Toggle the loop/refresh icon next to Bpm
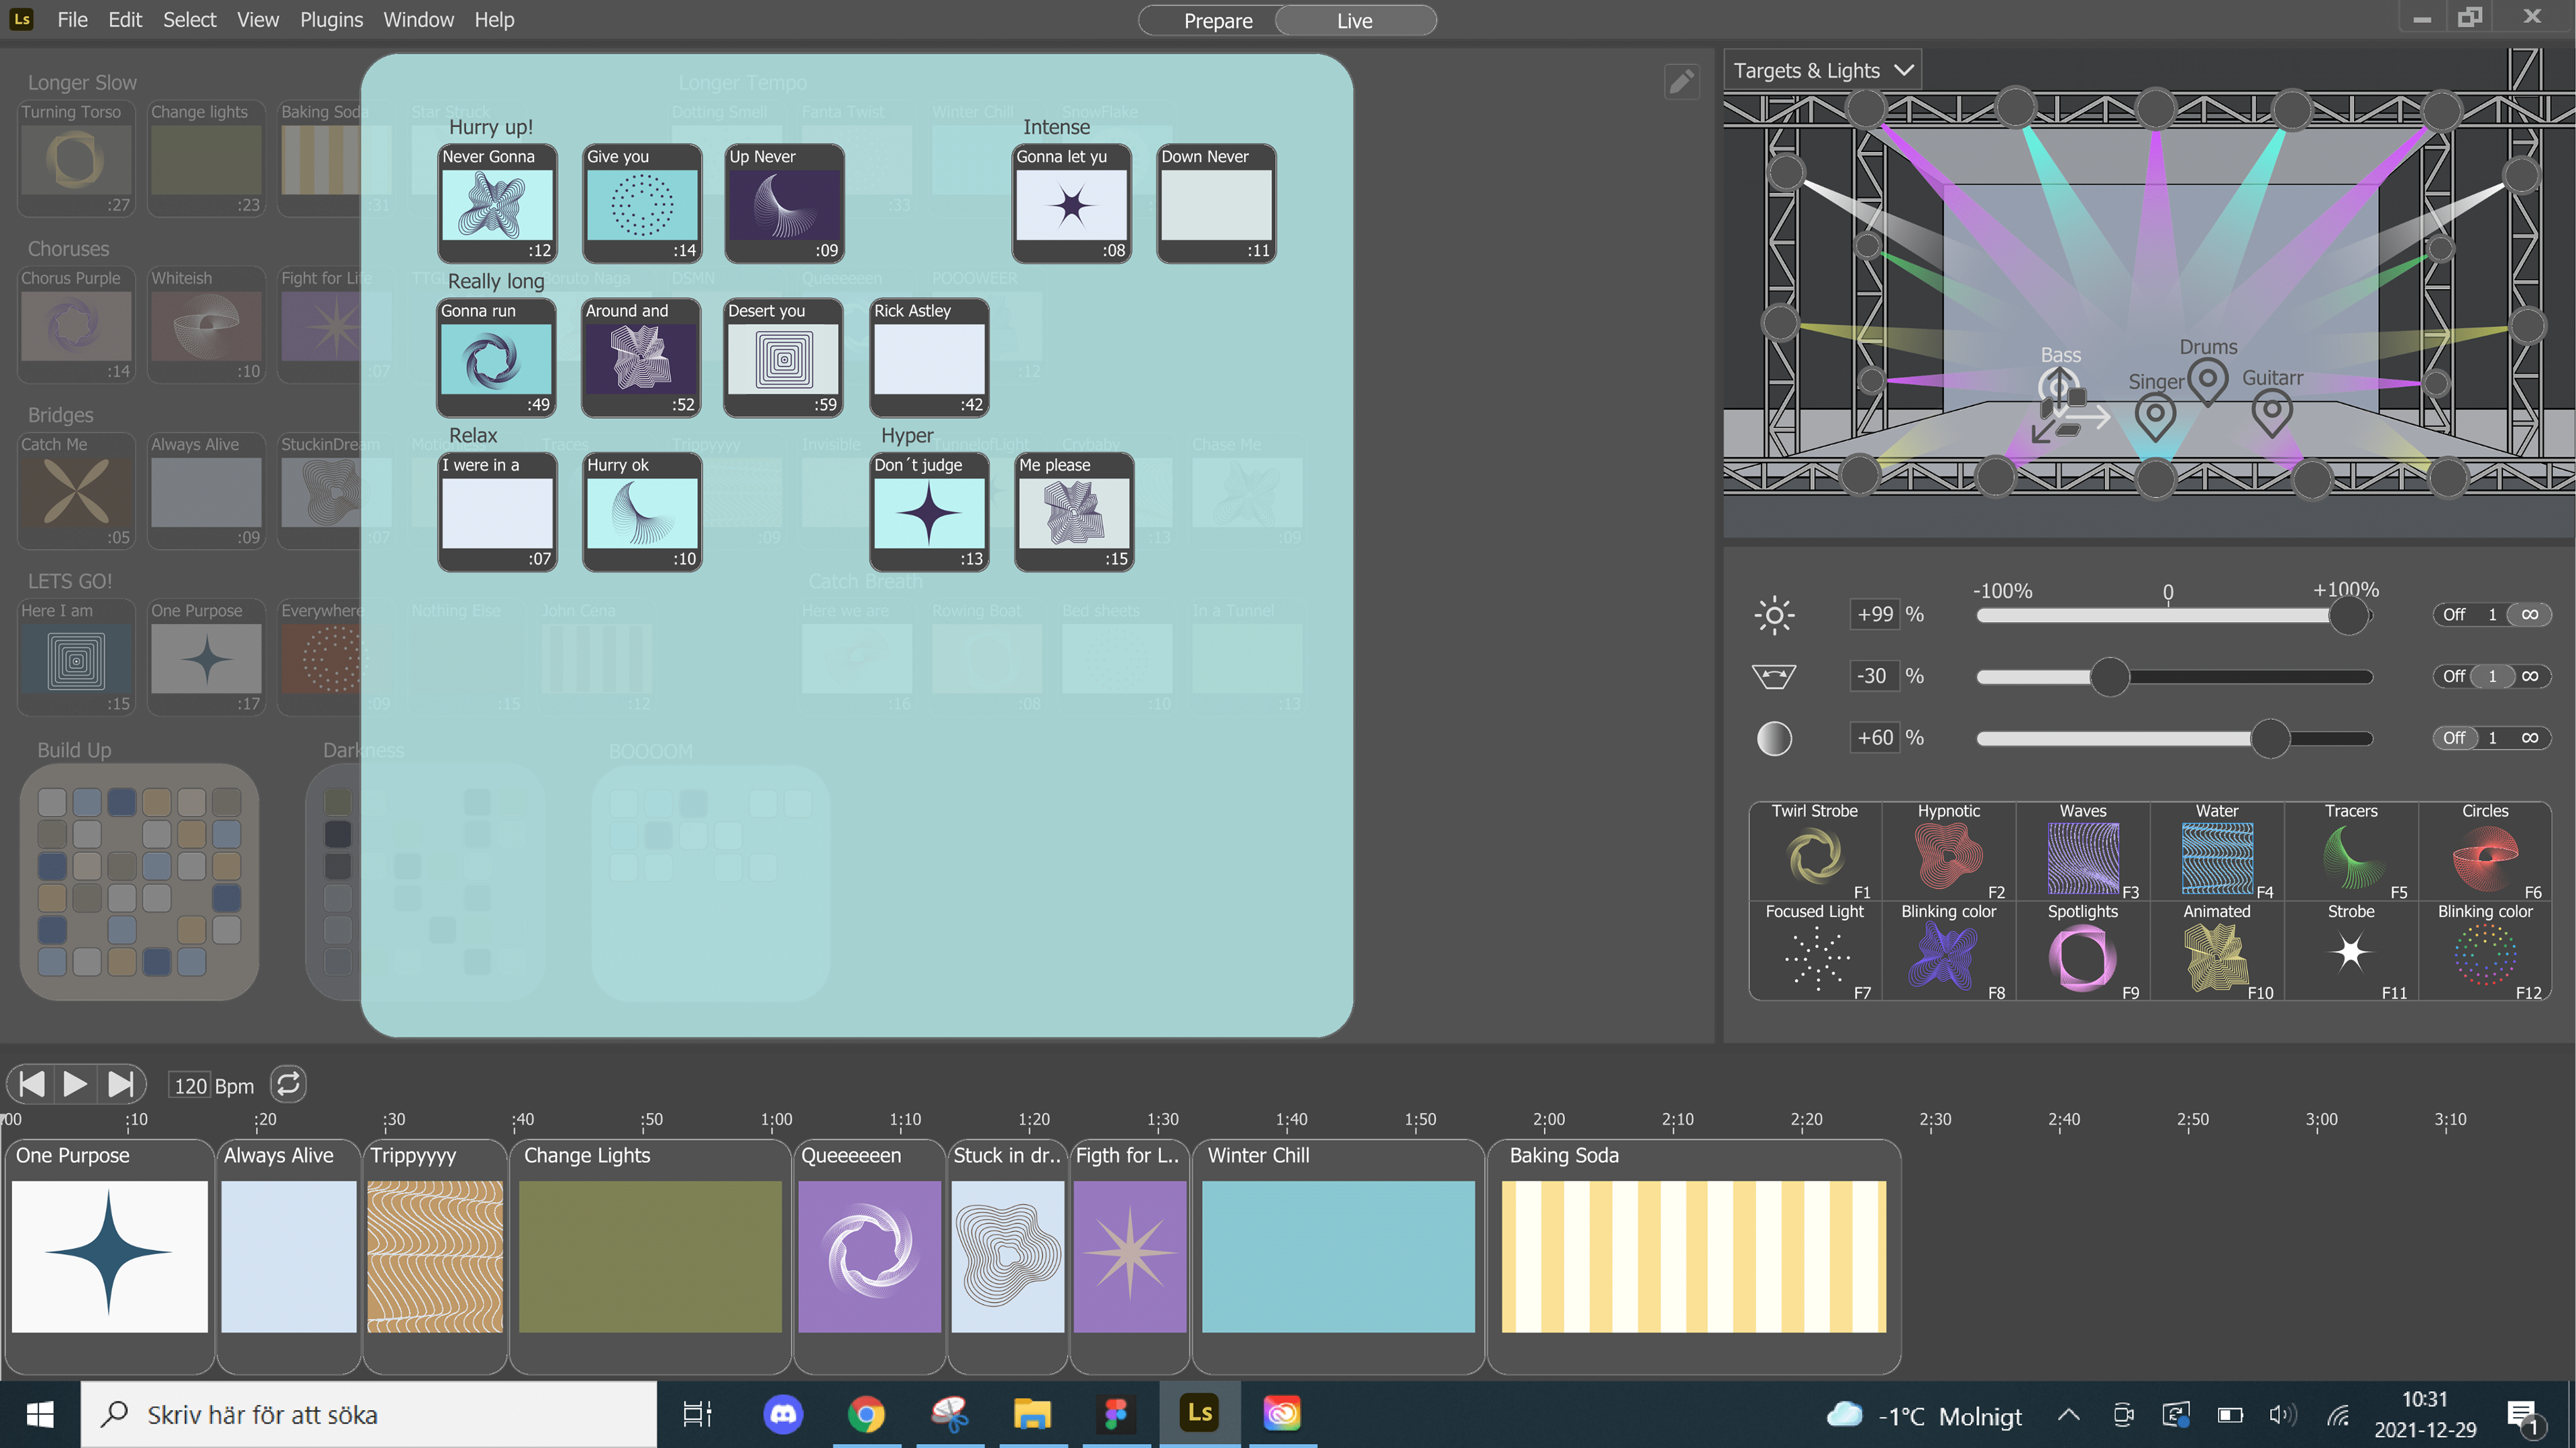 coord(288,1084)
